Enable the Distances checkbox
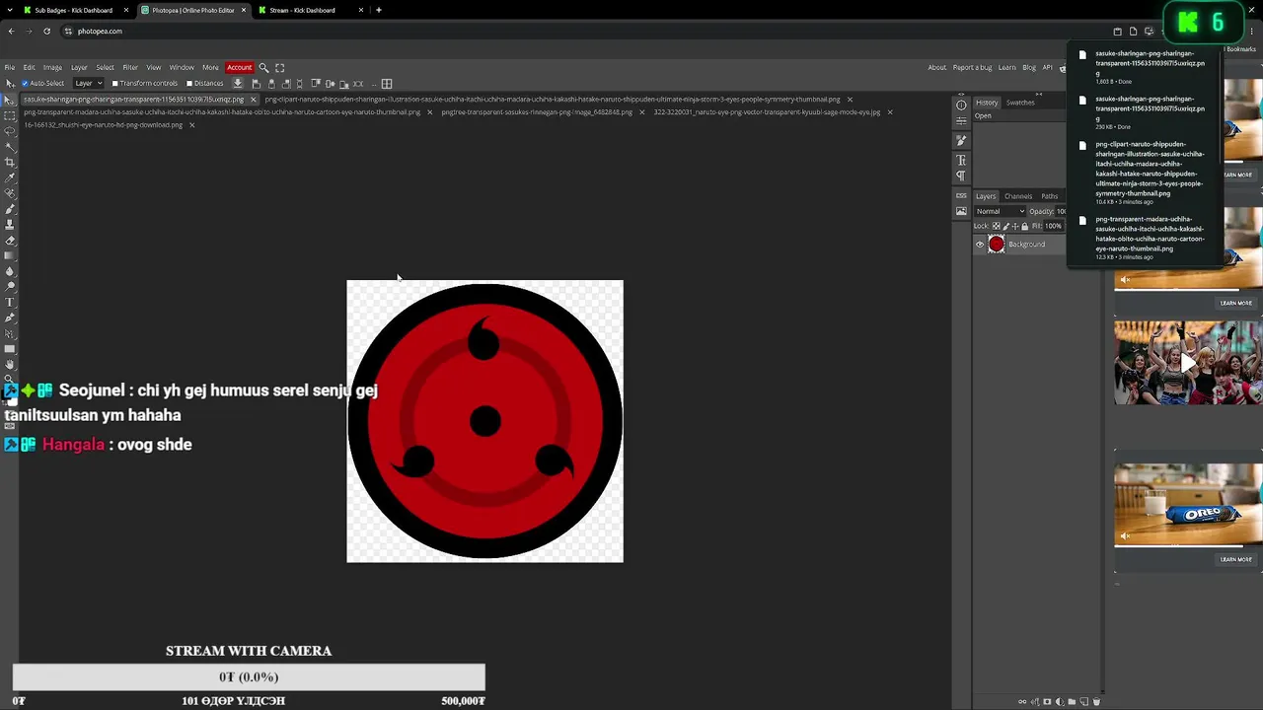1263x710 pixels. pos(189,83)
